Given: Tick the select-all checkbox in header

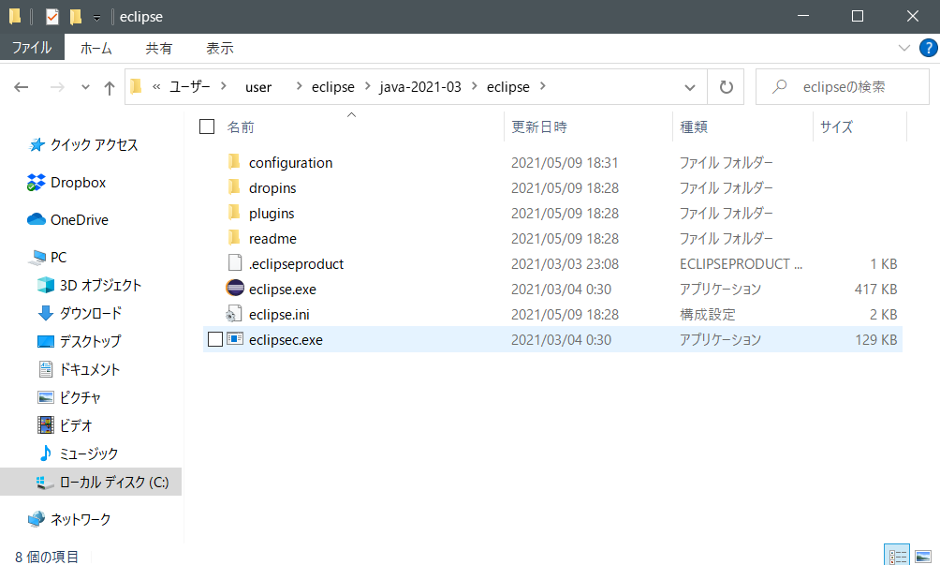Looking at the screenshot, I should click(x=207, y=126).
